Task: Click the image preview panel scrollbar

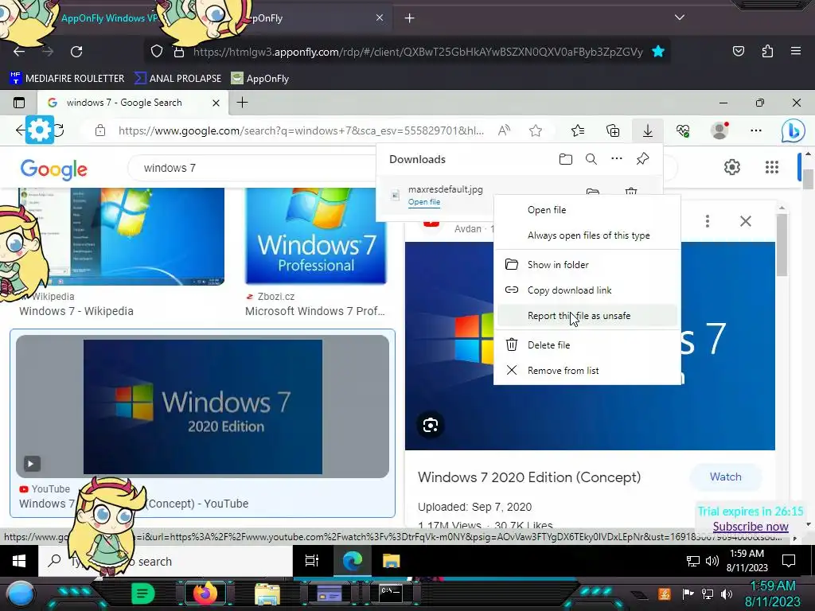Action: click(x=782, y=244)
